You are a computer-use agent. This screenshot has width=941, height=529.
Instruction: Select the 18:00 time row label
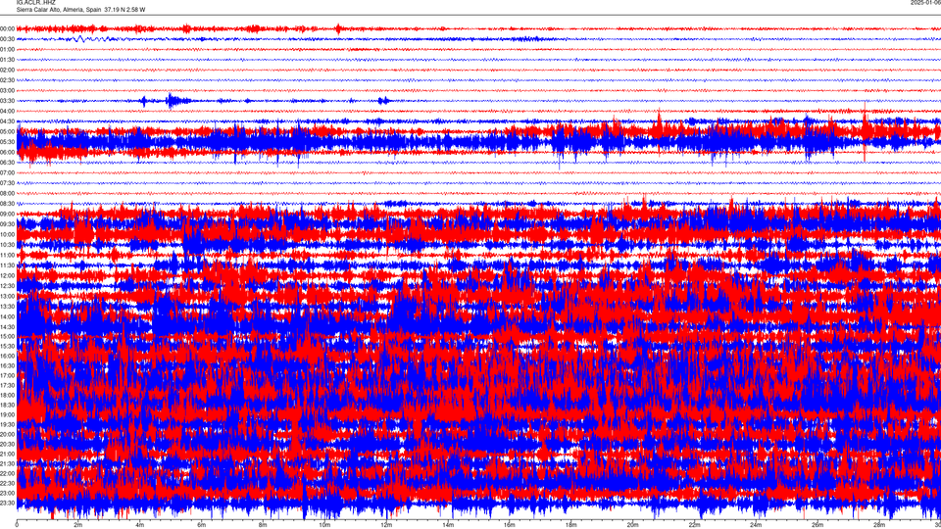point(7,395)
